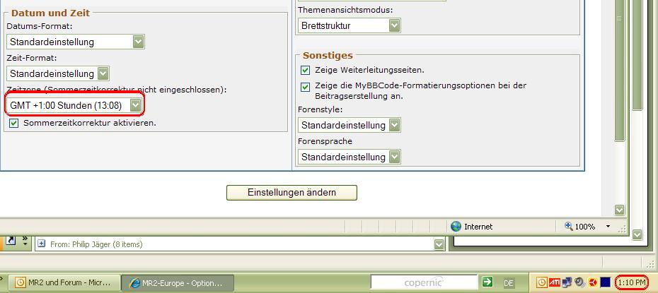Open the Zeitzone GMT +1:00 dropdown
Viewport: 658px width, 293px height.
(135, 105)
